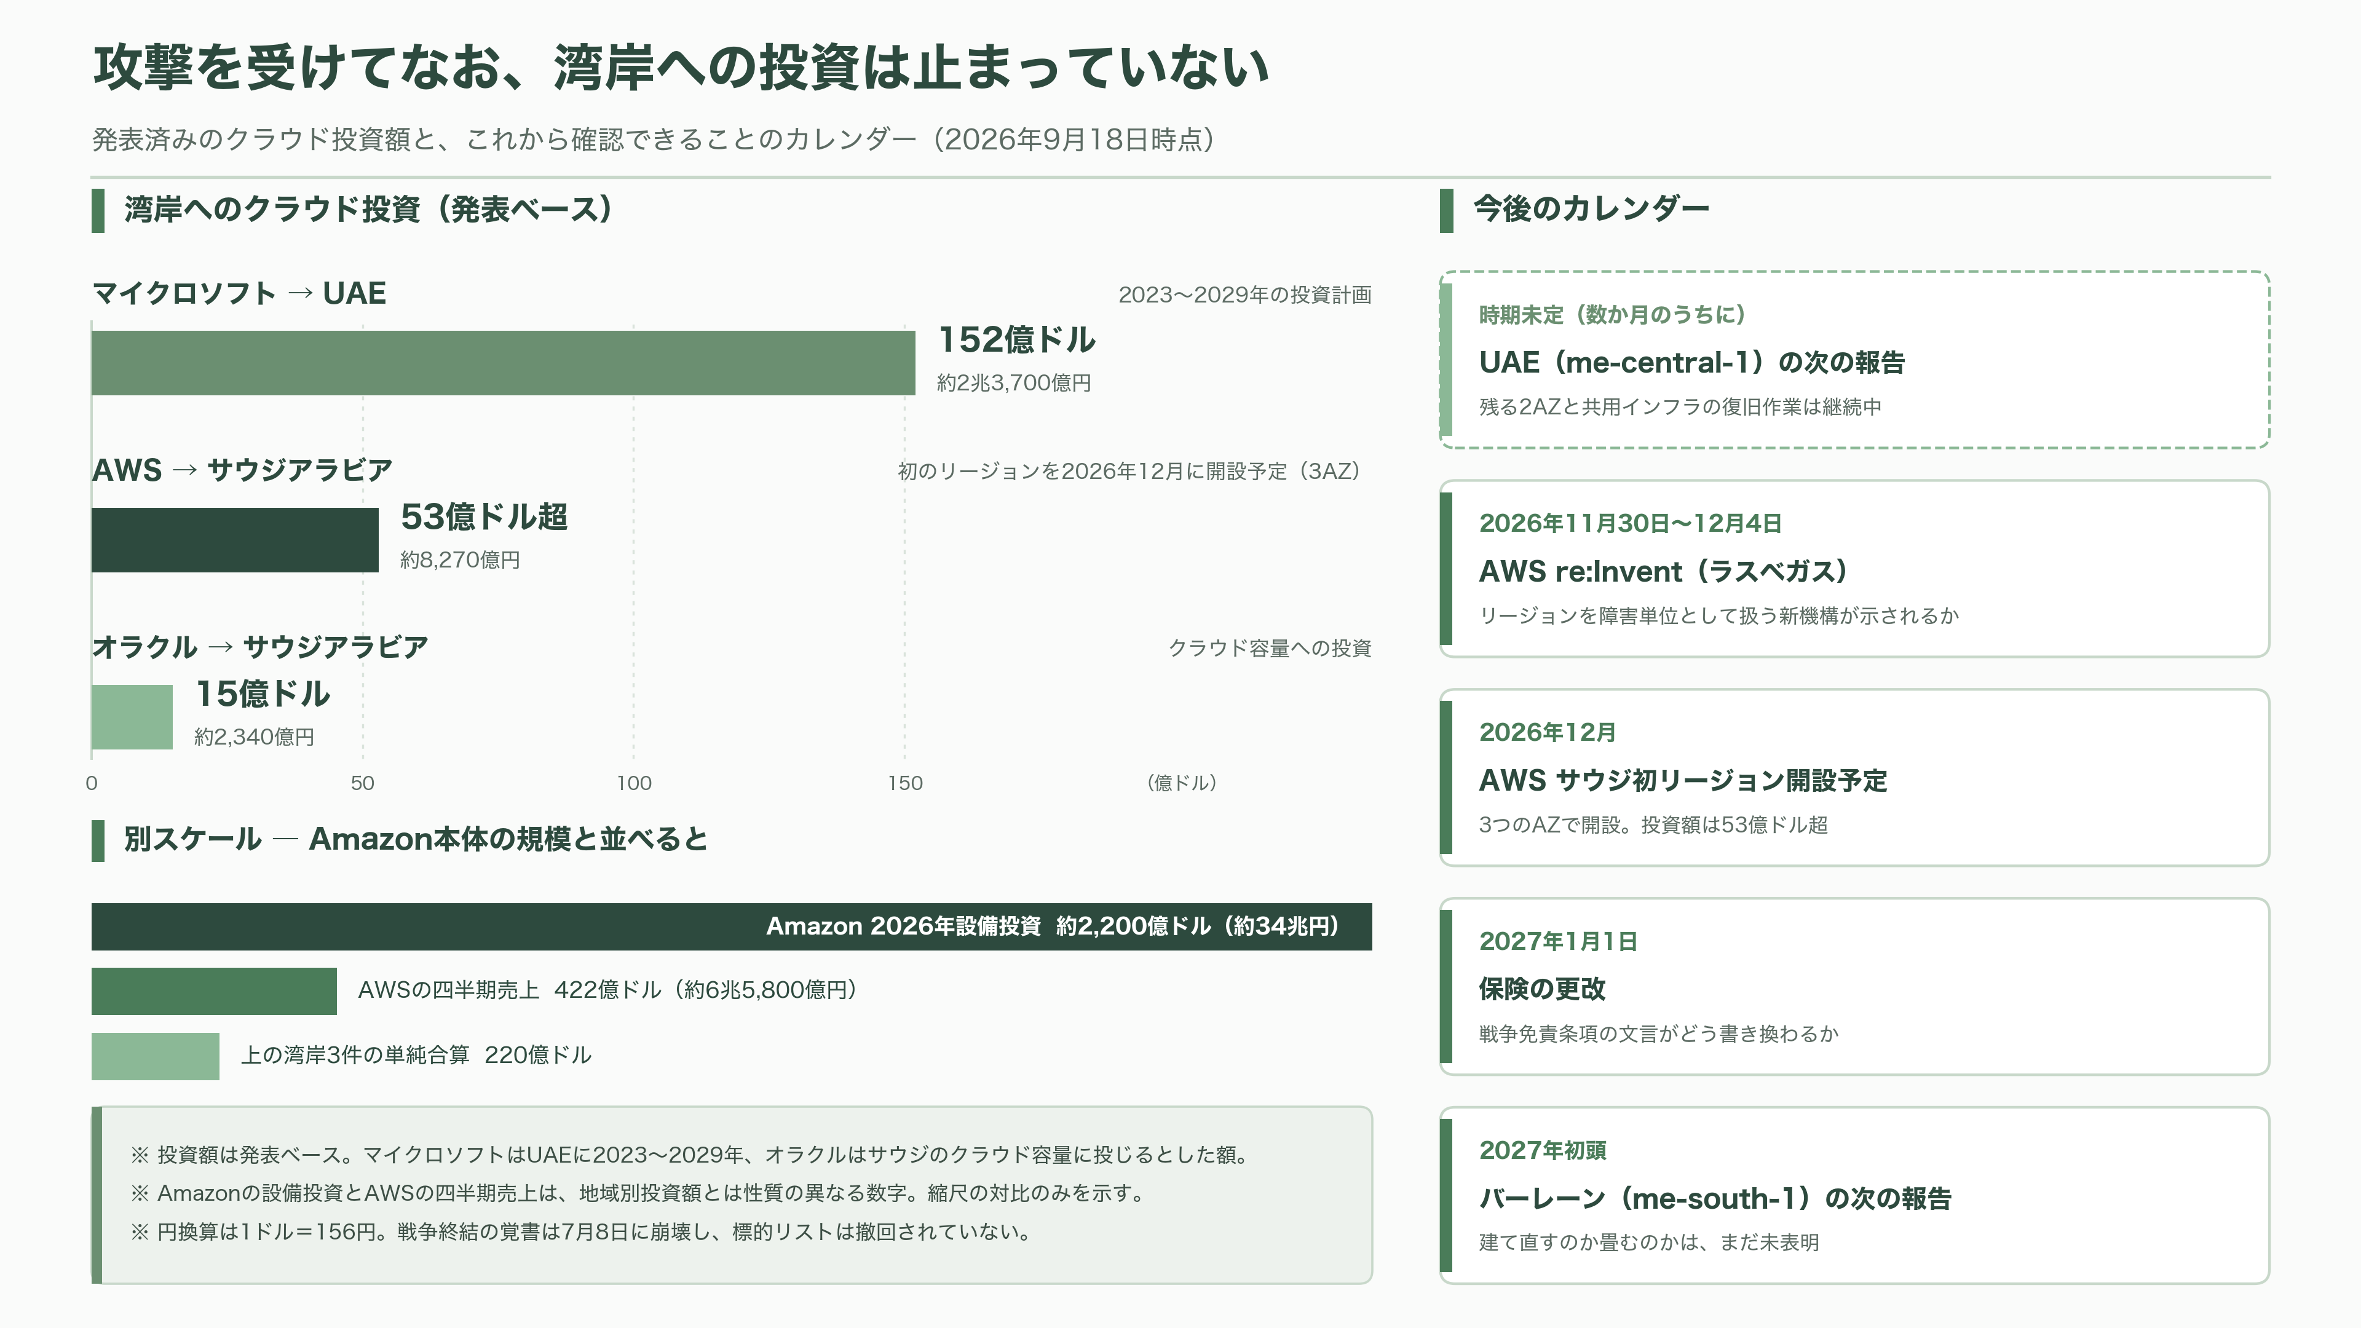Click the axis unit label '(億ドル)'
The image size is (2361, 1328).
pyautogui.click(x=1181, y=783)
